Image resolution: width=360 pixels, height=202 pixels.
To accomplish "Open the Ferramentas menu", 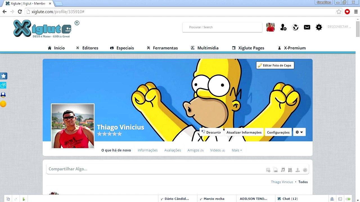I will (x=162, y=48).
